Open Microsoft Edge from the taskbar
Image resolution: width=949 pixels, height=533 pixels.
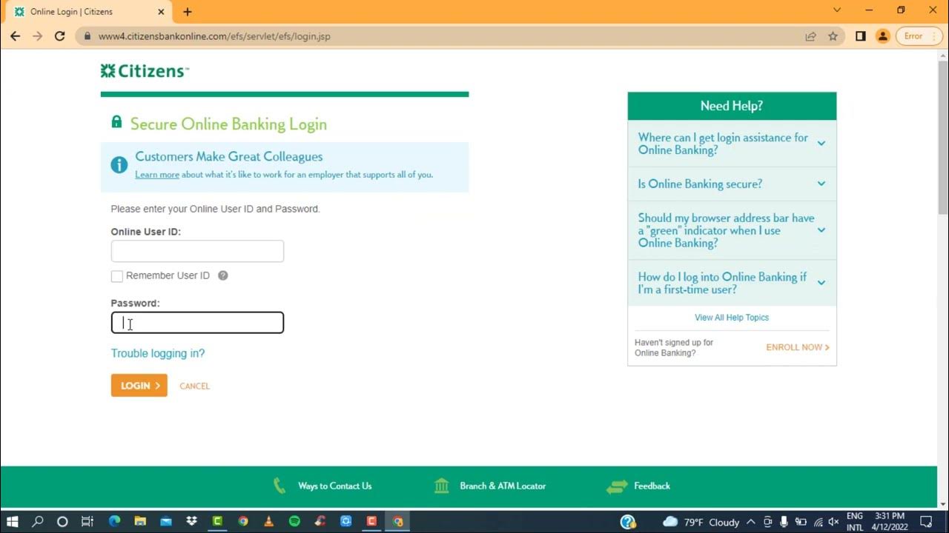click(x=114, y=521)
